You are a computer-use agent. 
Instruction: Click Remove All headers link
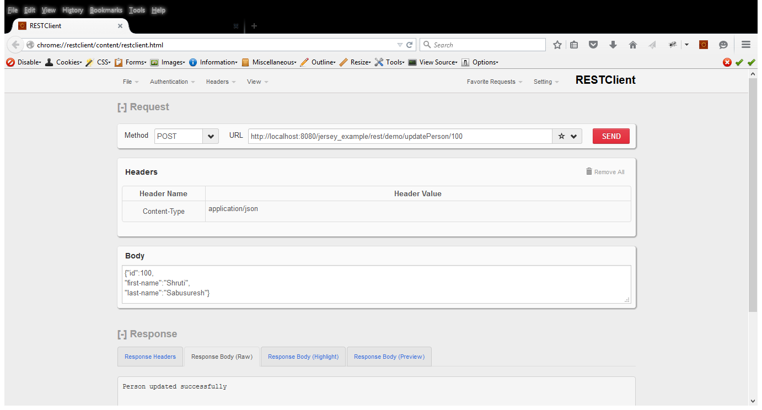coord(609,172)
